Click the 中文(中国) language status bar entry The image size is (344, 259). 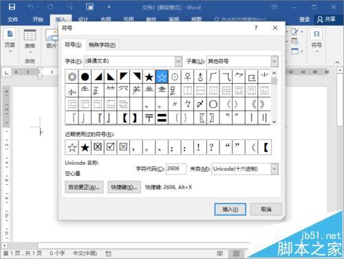coord(85,254)
